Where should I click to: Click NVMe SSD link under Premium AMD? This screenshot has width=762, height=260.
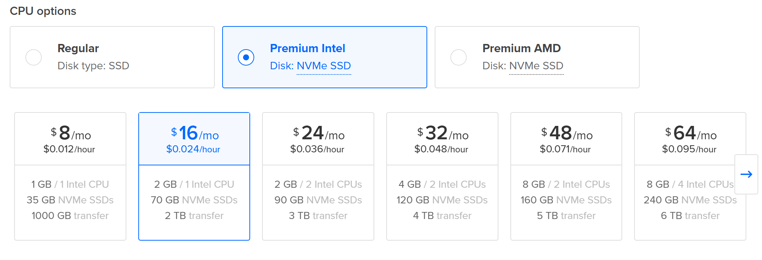[x=536, y=66]
